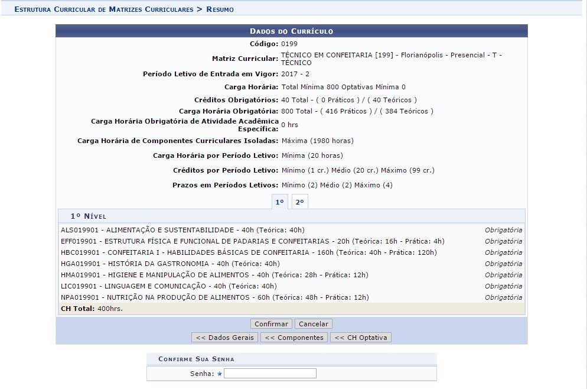Return to the Componentes step
This screenshot has width=587, height=389.
[x=294, y=338]
